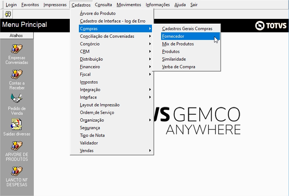The image size is (289, 196).
Task: Open the Empresas Conveniadas shortcut icon
Action: [17, 49]
